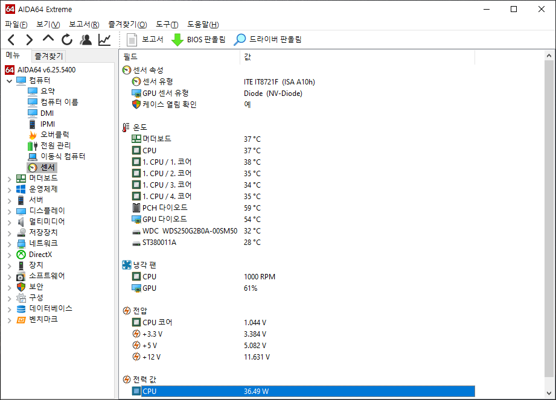Click the 데이터베이스 database icon
This screenshot has width=556, height=400.
pyautogui.click(x=21, y=308)
